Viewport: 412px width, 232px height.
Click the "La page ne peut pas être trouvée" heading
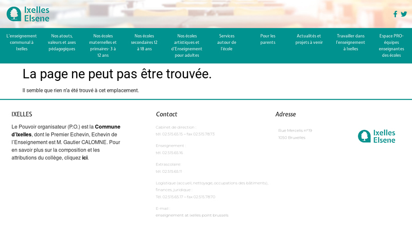coord(117,74)
